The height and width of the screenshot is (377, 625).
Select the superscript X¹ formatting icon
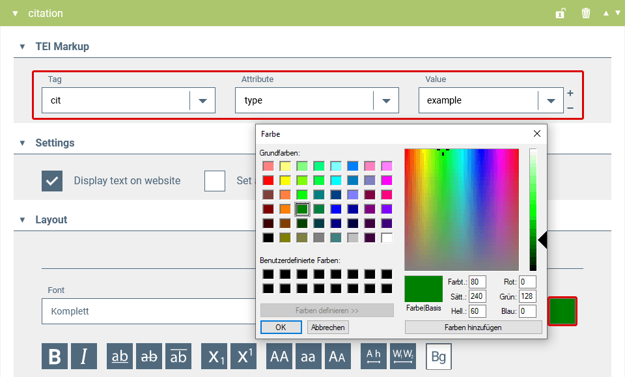[243, 356]
